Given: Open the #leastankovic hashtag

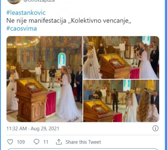Looking at the screenshot, I should click(26, 13).
